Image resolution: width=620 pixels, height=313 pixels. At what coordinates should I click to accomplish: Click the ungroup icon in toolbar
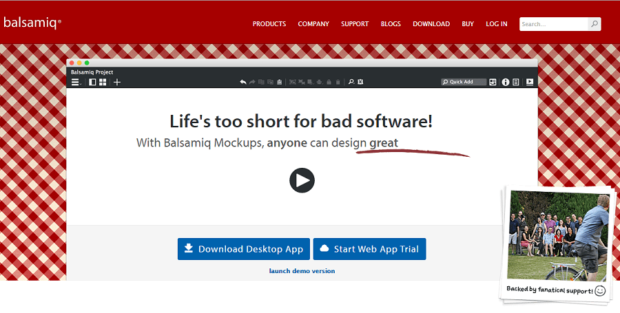pyautogui.click(x=302, y=82)
